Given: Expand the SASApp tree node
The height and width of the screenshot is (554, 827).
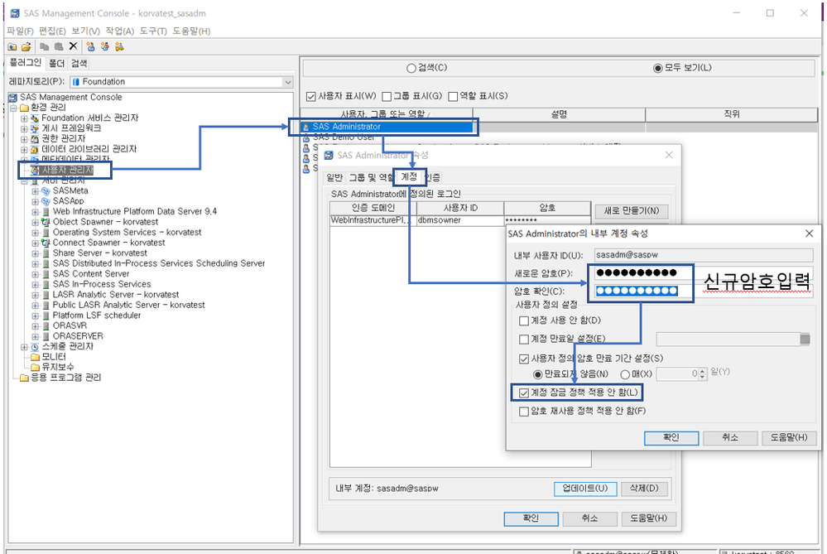Looking at the screenshot, I should tap(36, 201).
